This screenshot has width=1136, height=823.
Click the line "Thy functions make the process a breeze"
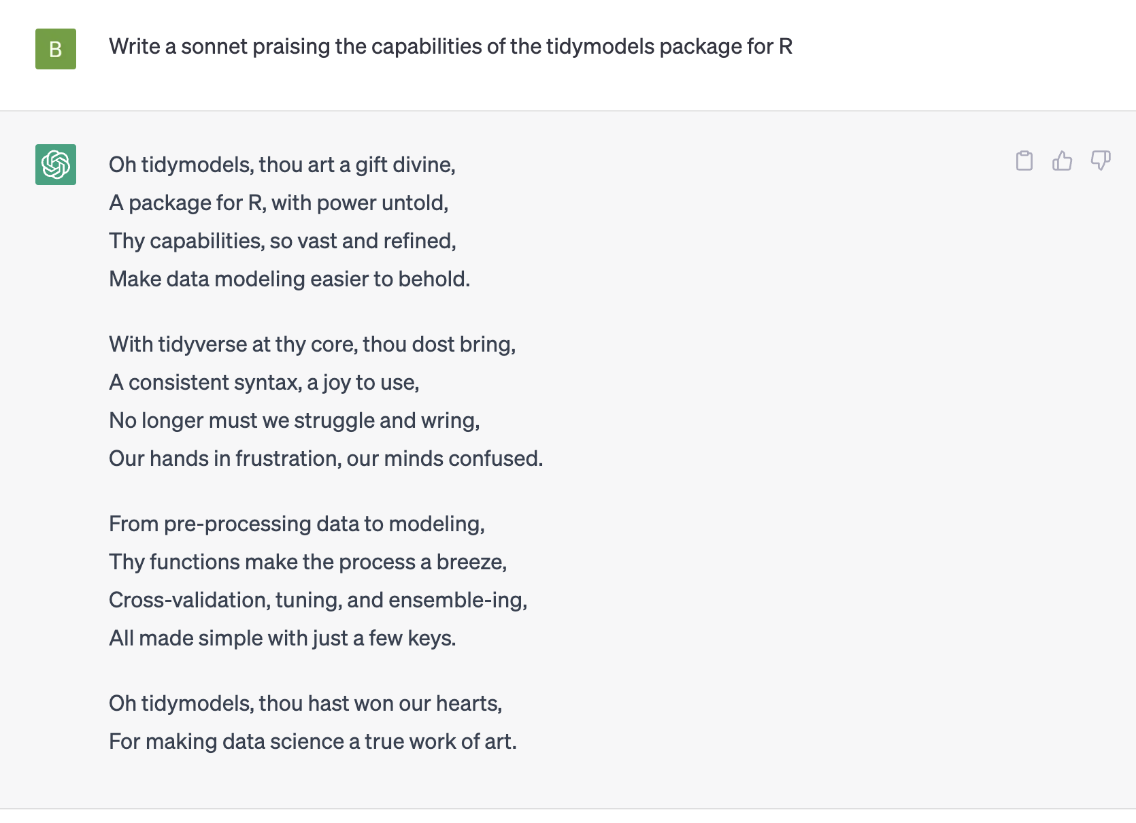pyautogui.click(x=307, y=562)
